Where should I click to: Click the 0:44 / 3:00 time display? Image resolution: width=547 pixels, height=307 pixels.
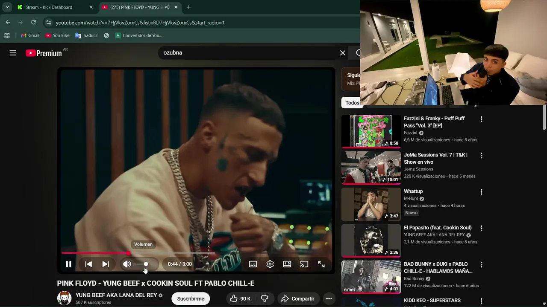(x=179, y=264)
